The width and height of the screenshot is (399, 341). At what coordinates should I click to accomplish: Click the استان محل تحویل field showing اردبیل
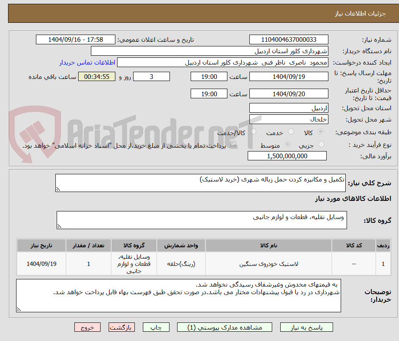(289, 108)
